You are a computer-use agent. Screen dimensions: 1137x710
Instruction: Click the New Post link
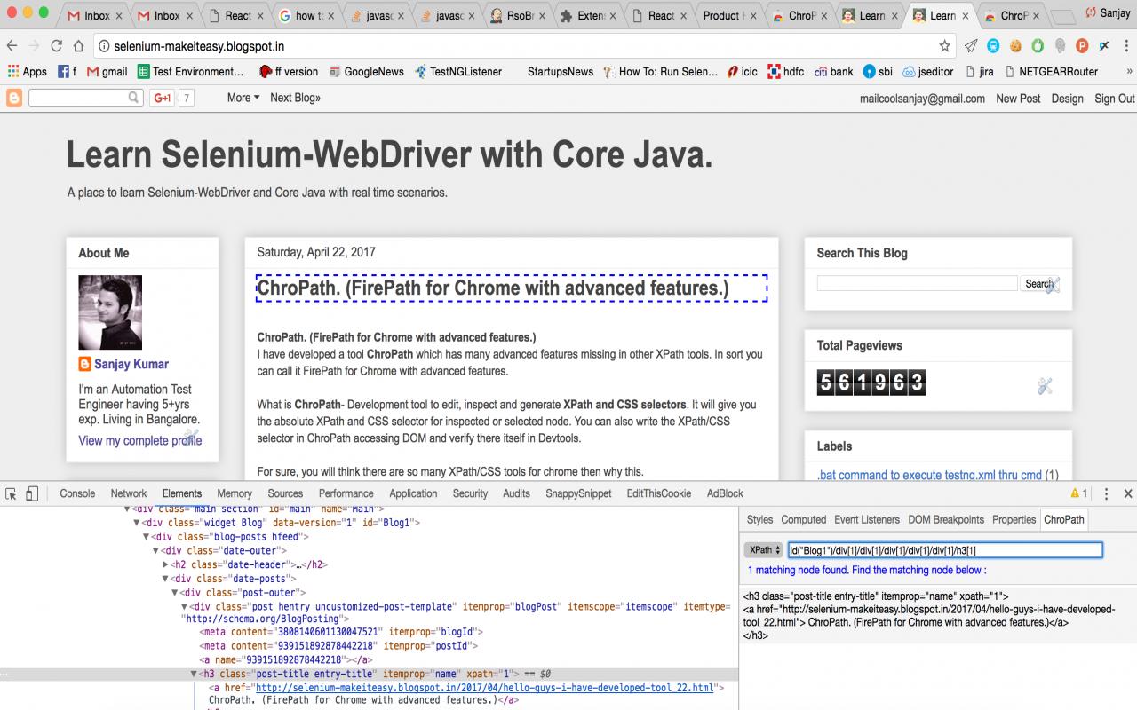pos(1018,99)
